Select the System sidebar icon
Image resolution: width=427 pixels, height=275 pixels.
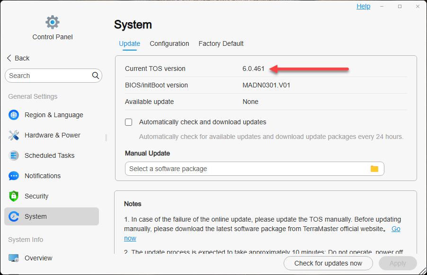pos(14,216)
